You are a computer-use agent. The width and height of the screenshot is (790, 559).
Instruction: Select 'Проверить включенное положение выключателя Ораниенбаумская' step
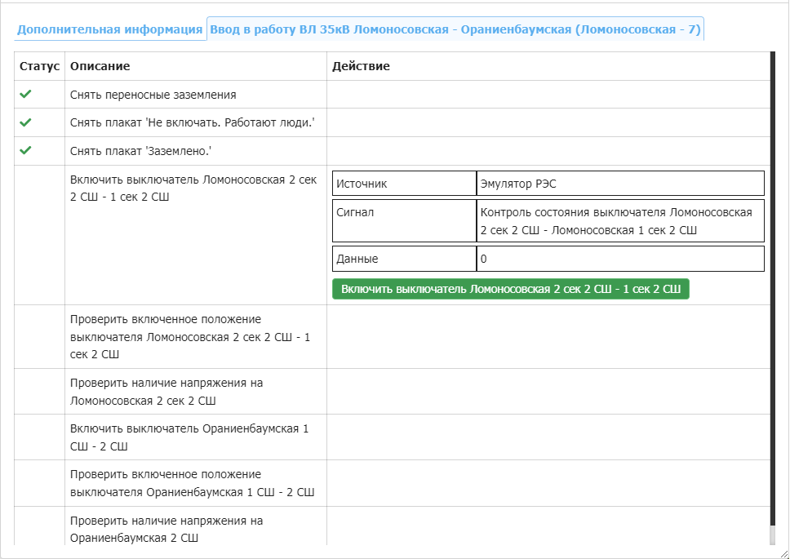point(193,483)
